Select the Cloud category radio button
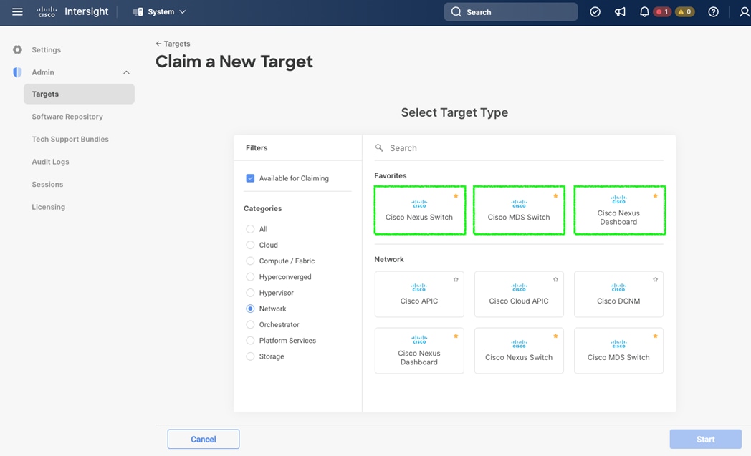Image resolution: width=751 pixels, height=456 pixels. coord(250,245)
